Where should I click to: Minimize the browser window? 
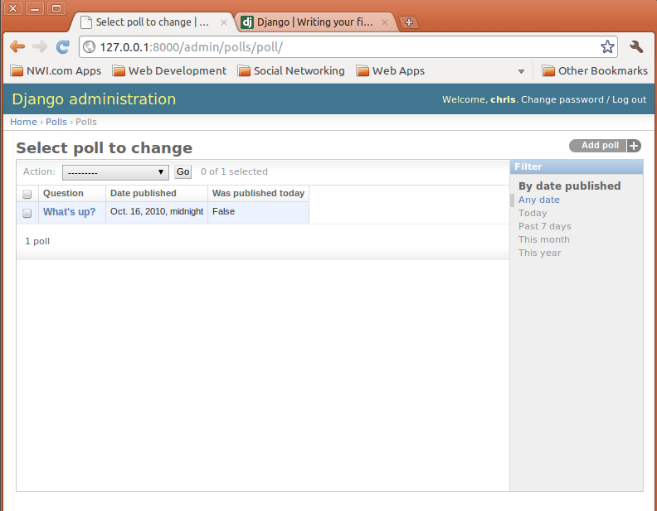pyautogui.click(x=35, y=8)
